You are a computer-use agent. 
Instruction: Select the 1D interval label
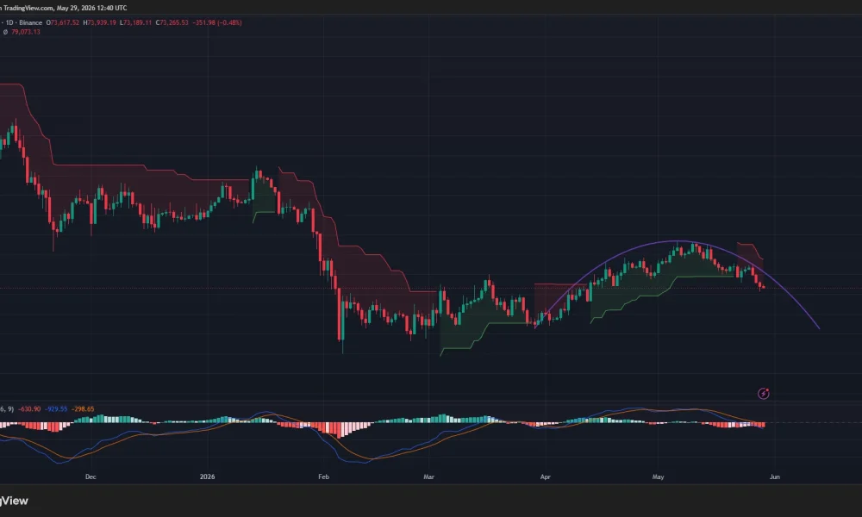(x=9, y=22)
